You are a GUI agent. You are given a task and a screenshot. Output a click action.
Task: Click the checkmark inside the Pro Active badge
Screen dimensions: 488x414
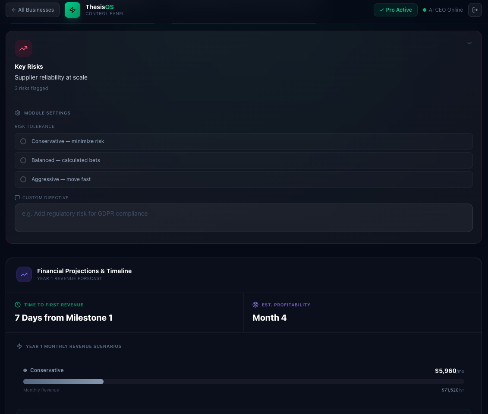pyautogui.click(x=381, y=10)
